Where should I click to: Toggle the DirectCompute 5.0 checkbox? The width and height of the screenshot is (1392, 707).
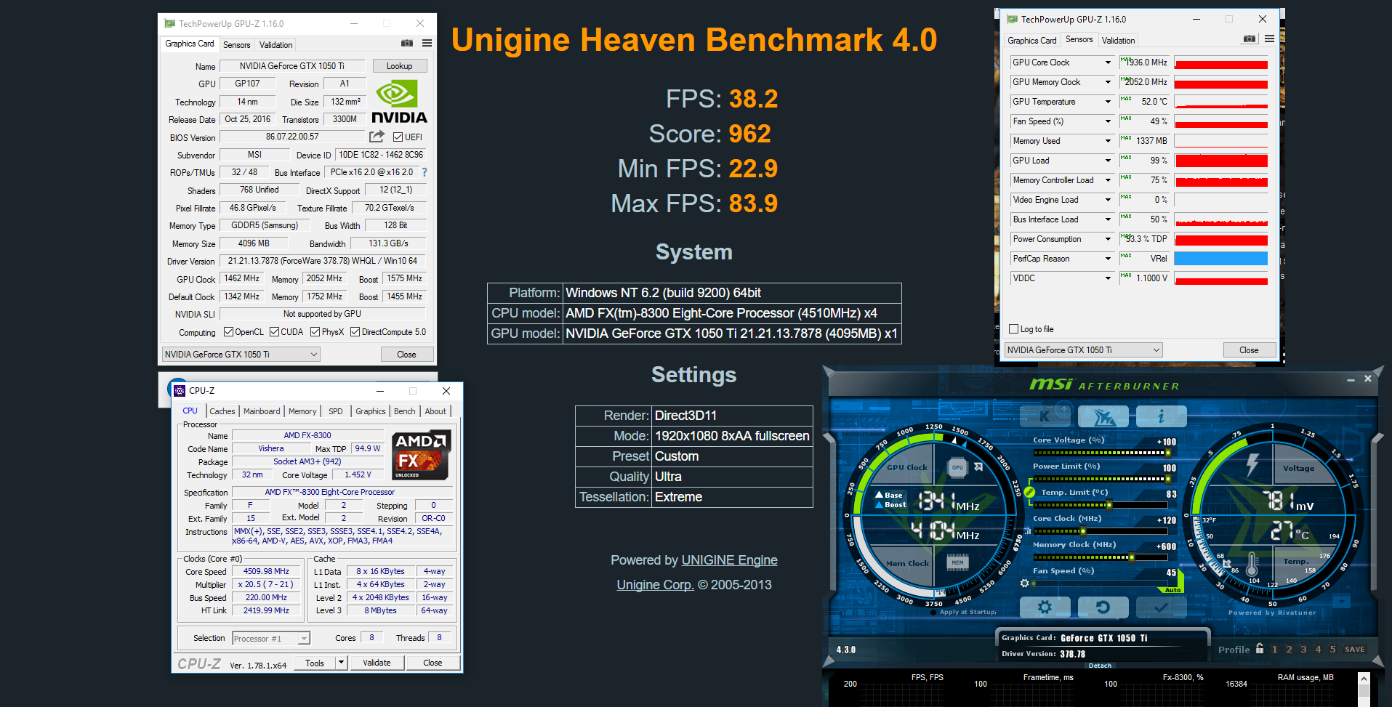(355, 332)
